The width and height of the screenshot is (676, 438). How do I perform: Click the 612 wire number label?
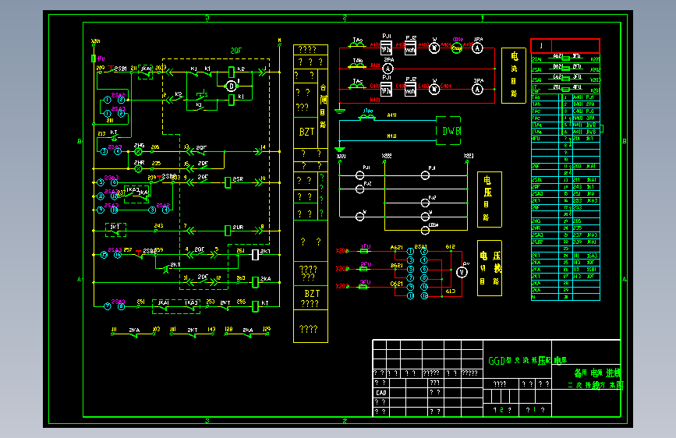pyautogui.click(x=450, y=247)
